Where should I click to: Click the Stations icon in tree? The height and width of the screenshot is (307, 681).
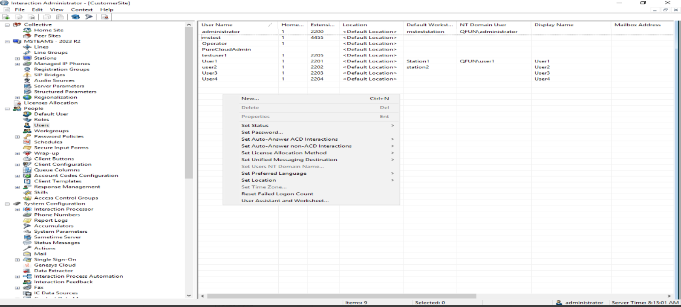pos(27,58)
